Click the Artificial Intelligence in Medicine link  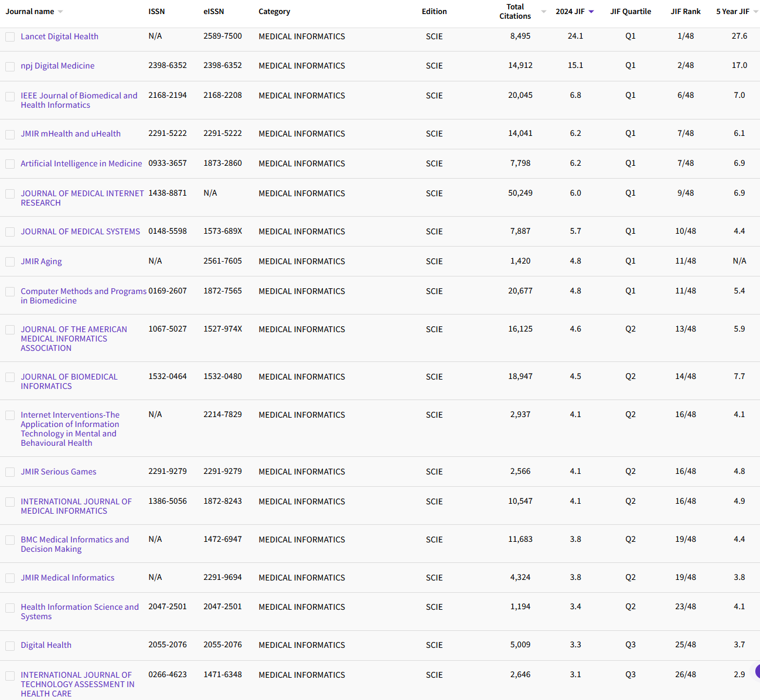(x=81, y=163)
